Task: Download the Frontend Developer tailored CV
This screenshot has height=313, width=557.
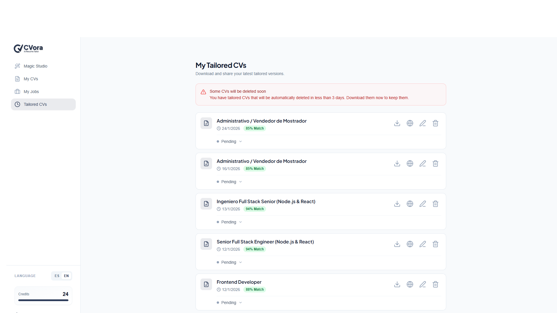Action: [x=397, y=284]
